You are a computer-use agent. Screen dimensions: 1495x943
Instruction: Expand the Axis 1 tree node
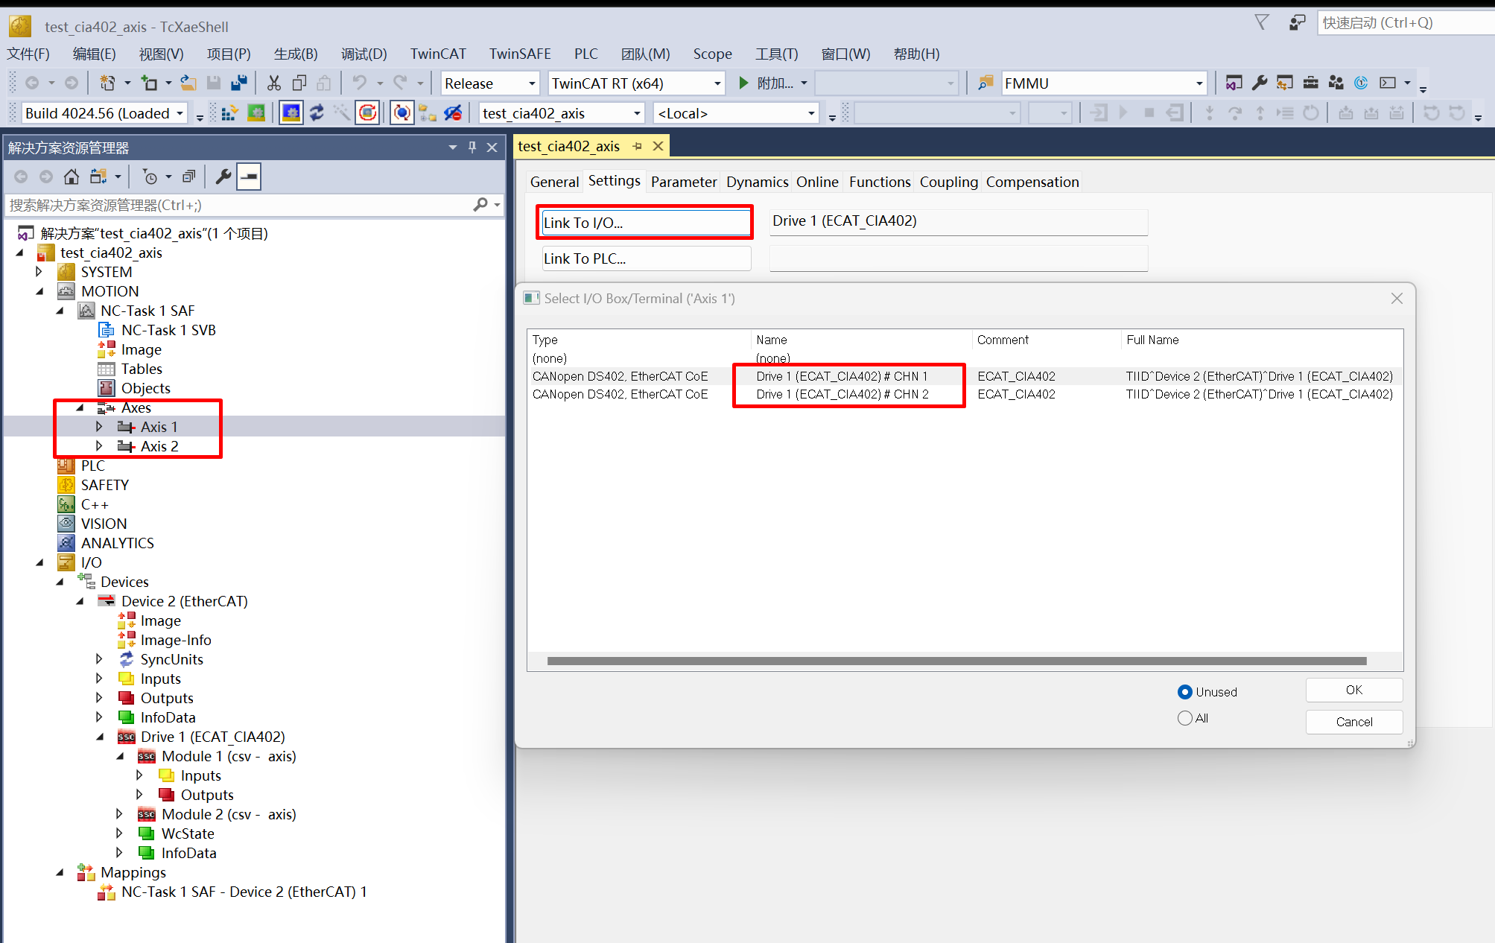tap(99, 427)
